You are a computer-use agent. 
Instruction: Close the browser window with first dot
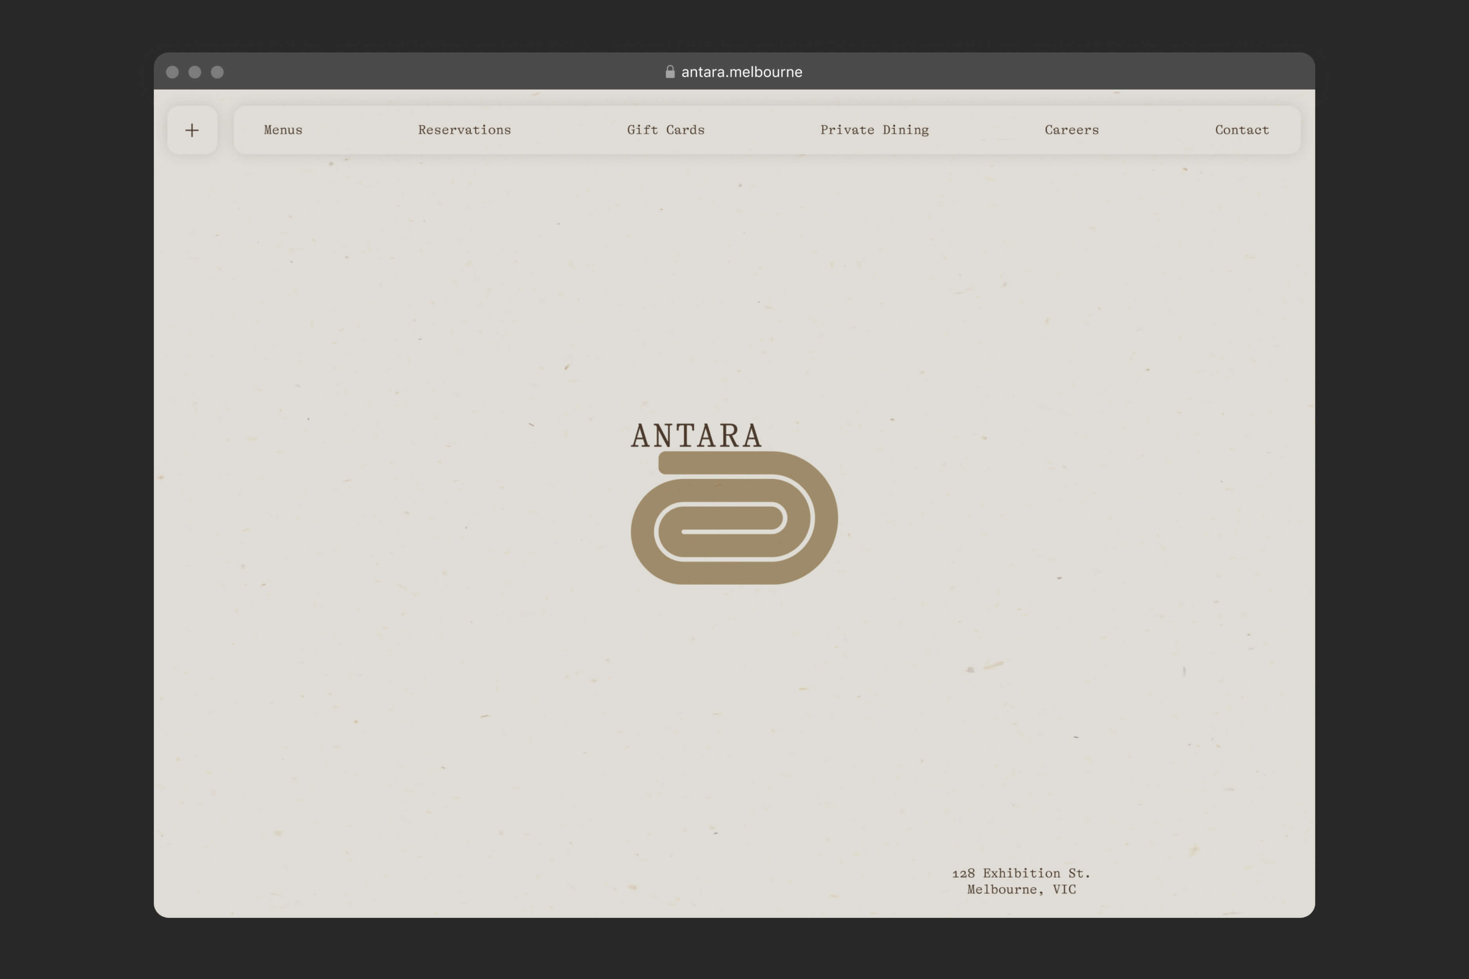(x=172, y=72)
